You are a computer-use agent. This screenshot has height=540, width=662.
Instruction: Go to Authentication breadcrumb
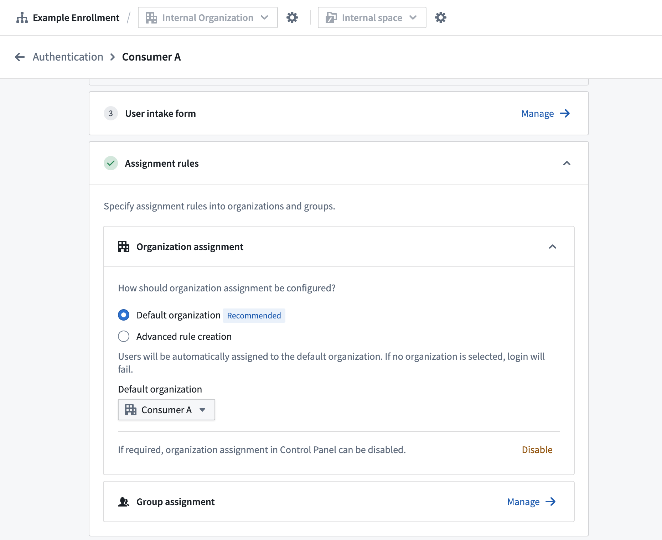pyautogui.click(x=68, y=57)
